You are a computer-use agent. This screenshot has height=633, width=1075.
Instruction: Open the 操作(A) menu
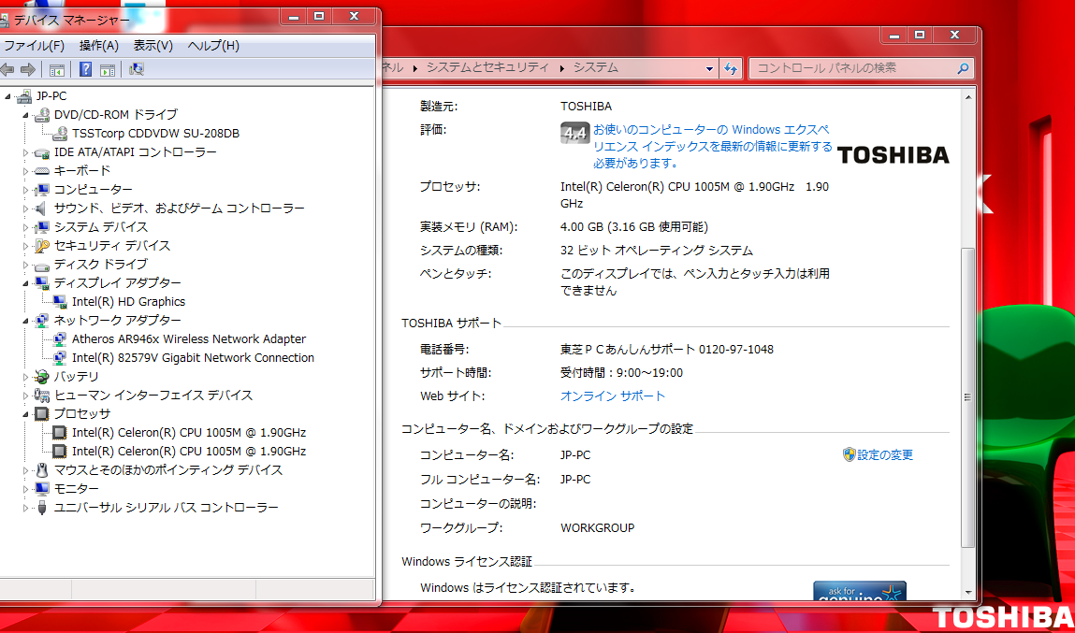coord(99,46)
